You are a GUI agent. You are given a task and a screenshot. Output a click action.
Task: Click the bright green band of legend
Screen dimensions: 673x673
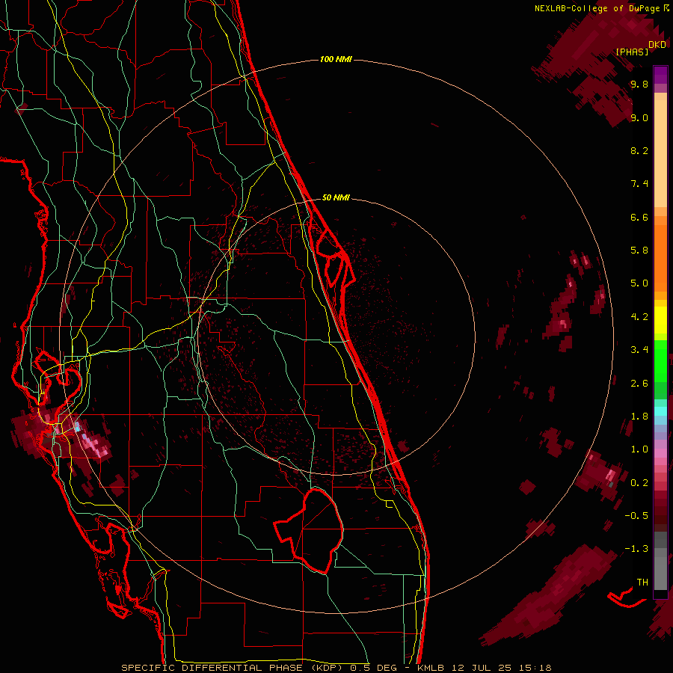[x=660, y=360]
